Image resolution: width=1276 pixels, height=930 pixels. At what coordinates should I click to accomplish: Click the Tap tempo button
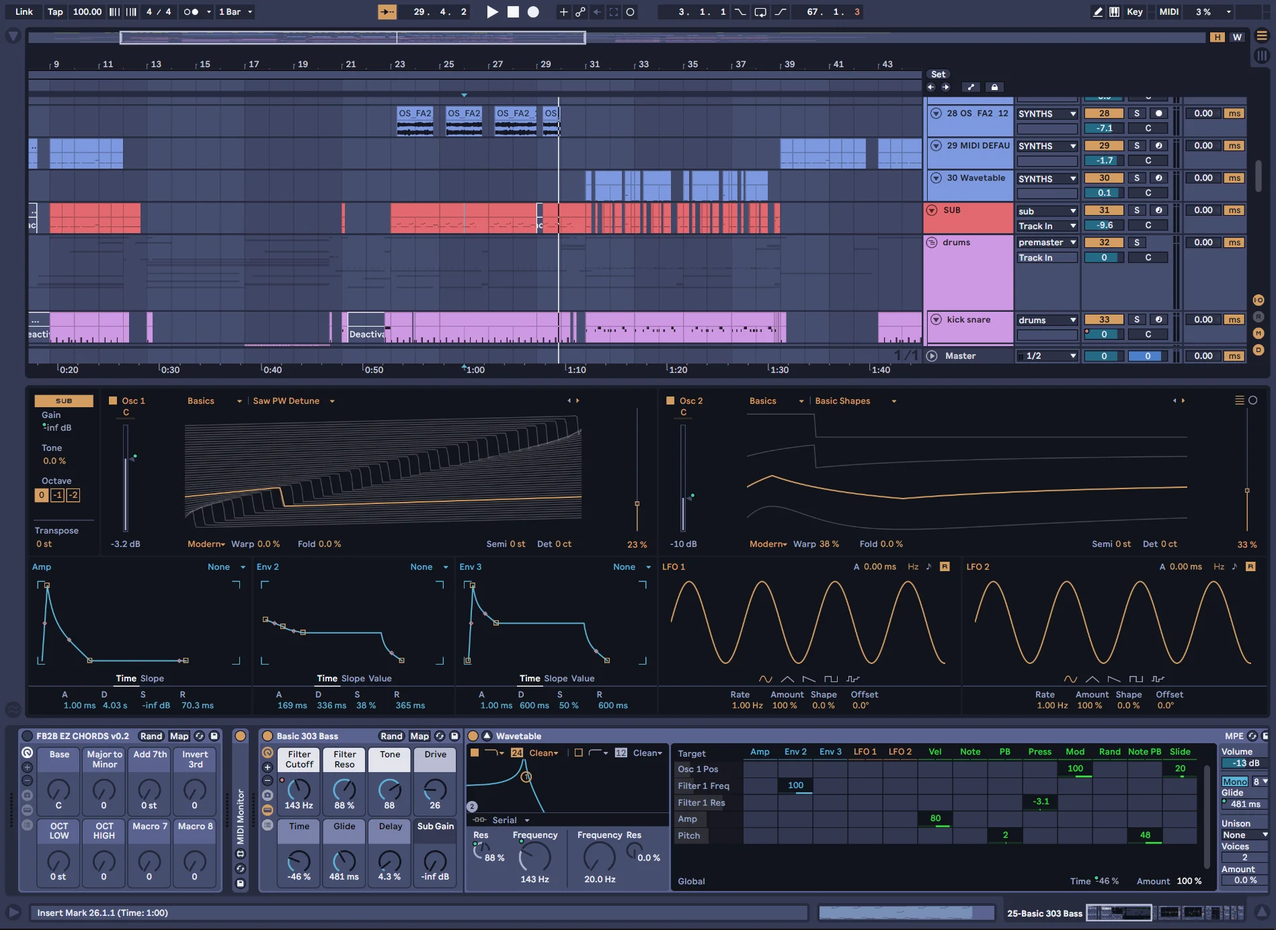pyautogui.click(x=55, y=11)
